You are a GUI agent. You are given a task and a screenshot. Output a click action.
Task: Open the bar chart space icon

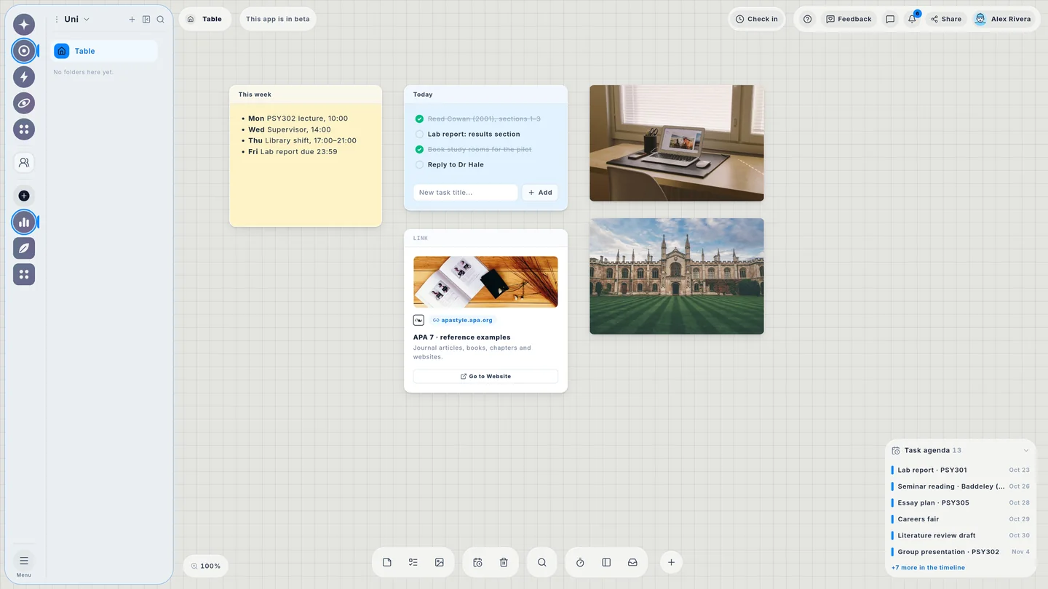point(24,223)
